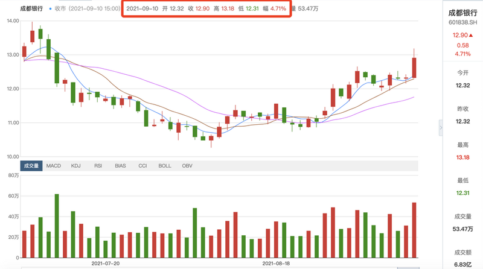Click the 成都银行 chart title
483x269 pixels.
pos(31,8)
